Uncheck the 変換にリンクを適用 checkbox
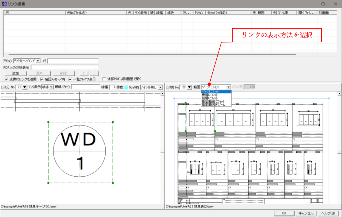The image size is (342, 218). pos(6,79)
